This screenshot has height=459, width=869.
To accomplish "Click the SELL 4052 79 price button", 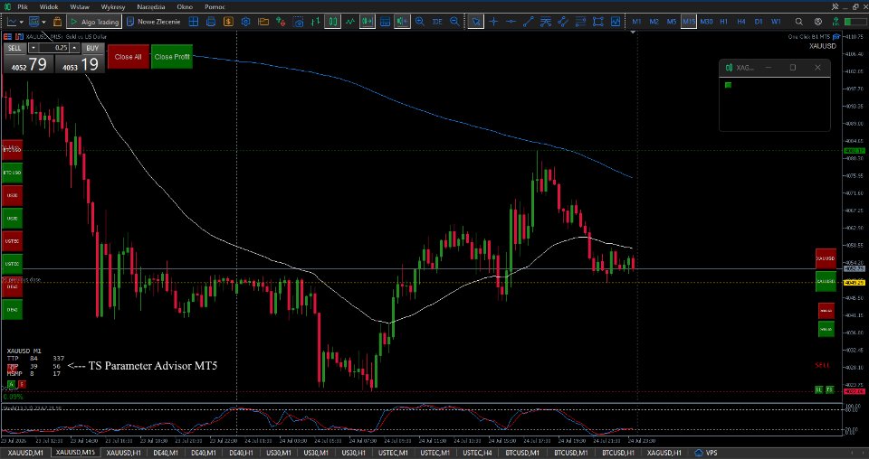I will click(29, 64).
